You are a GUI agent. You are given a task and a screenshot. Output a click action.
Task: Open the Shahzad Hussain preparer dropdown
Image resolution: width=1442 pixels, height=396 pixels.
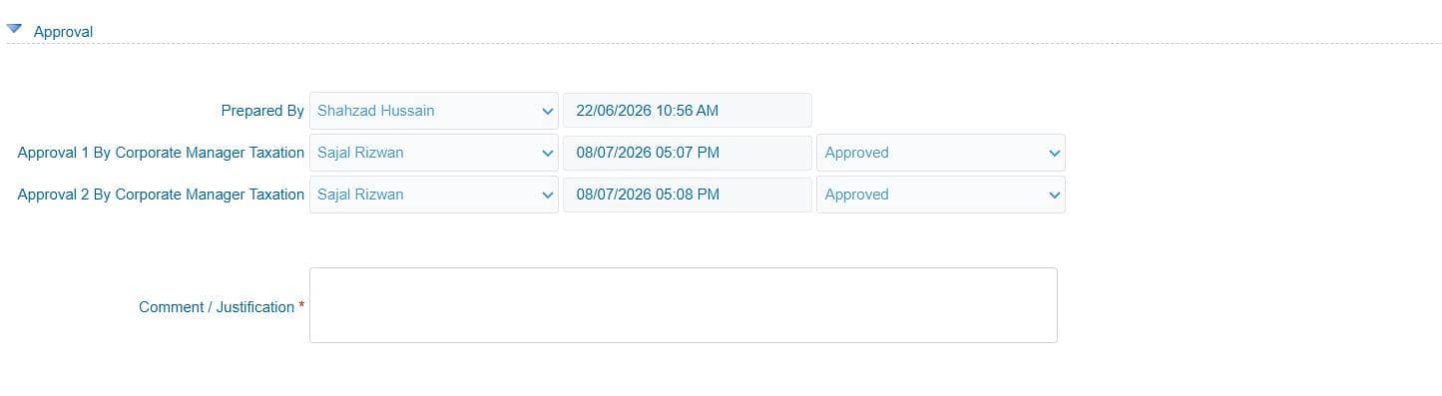tap(434, 111)
